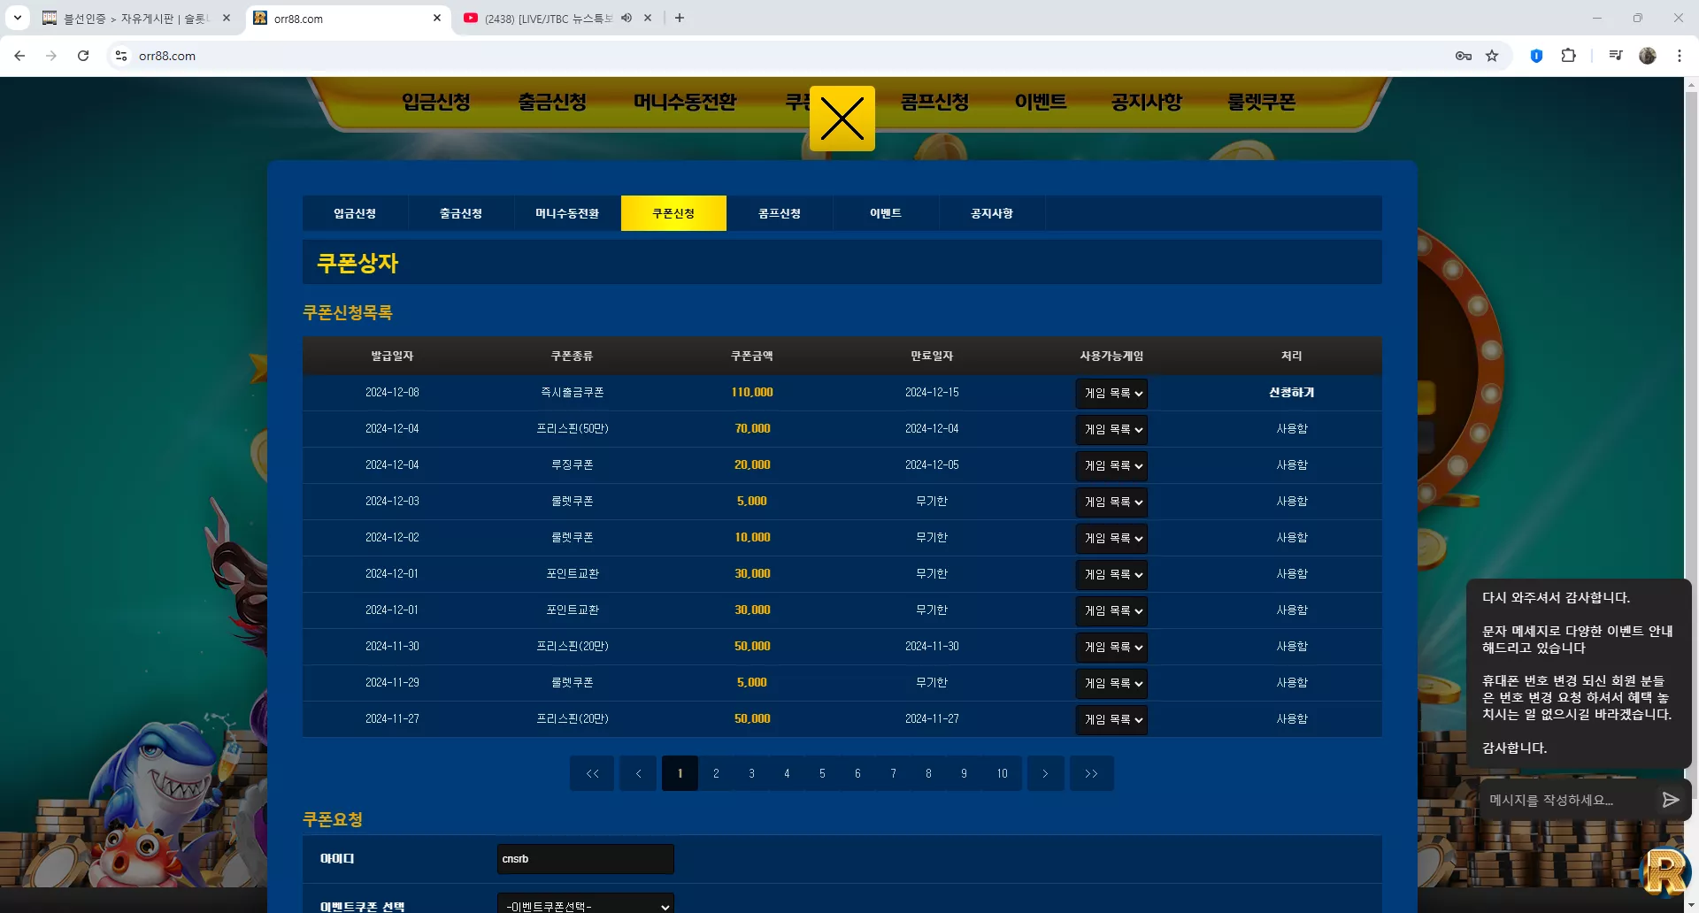This screenshot has width=1699, height=913.
Task: Go to page 10 of the coupon list
Action: [1002, 773]
